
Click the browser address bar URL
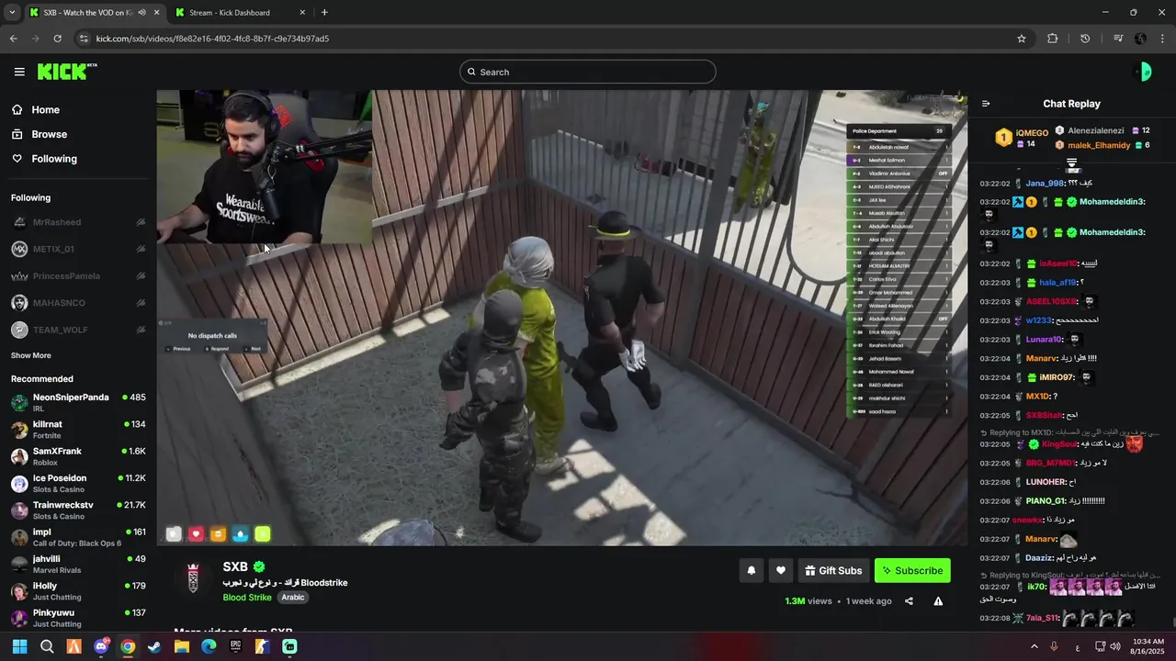pos(212,39)
